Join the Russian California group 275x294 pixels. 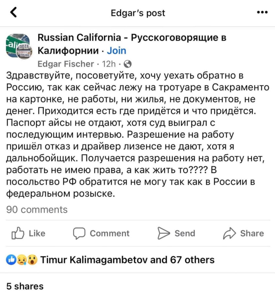point(116,51)
